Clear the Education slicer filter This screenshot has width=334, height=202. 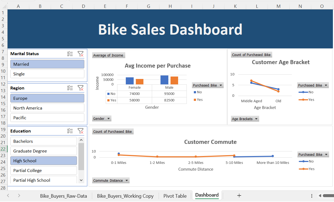pyautogui.click(x=81, y=131)
